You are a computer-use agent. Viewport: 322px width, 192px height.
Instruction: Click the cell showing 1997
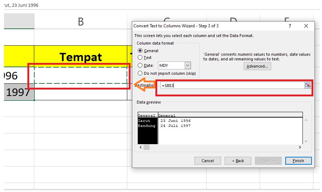[18, 92]
